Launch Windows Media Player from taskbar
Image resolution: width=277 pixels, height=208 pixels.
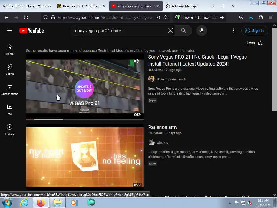(74, 203)
